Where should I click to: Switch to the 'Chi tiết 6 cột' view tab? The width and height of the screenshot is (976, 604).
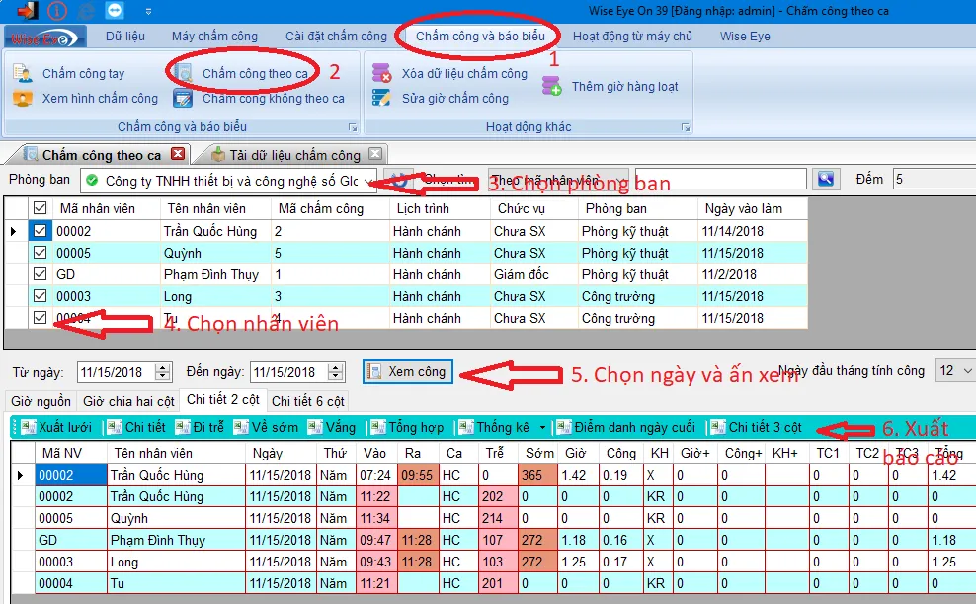click(x=308, y=400)
